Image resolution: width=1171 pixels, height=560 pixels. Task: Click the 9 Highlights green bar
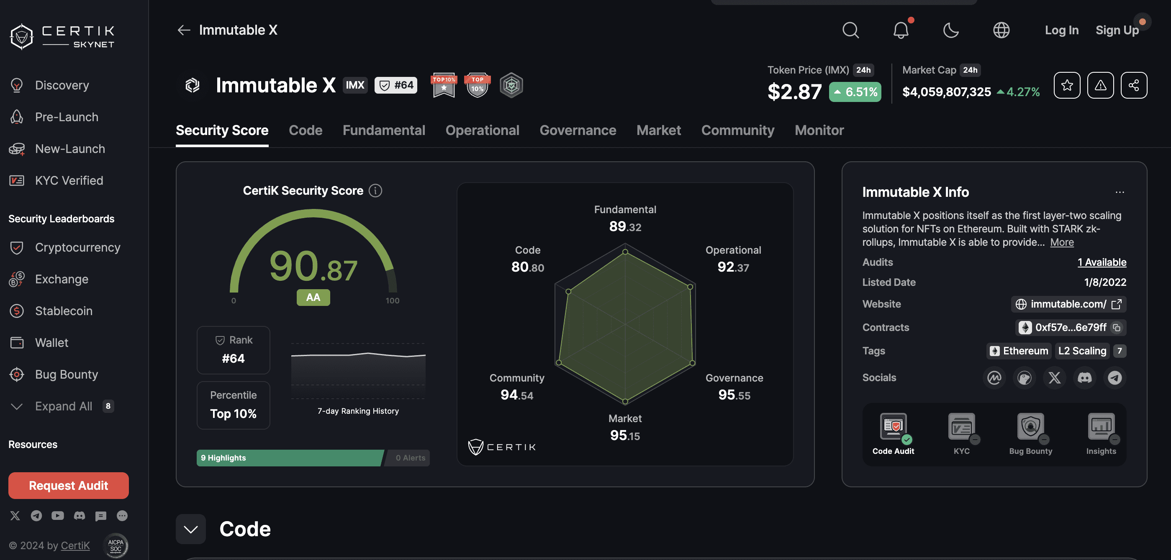coord(290,458)
